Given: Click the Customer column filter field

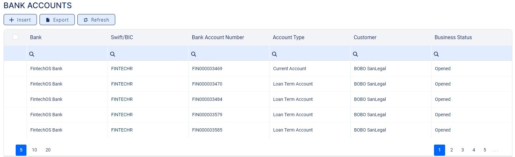Looking at the screenshot, I should coord(394,54).
